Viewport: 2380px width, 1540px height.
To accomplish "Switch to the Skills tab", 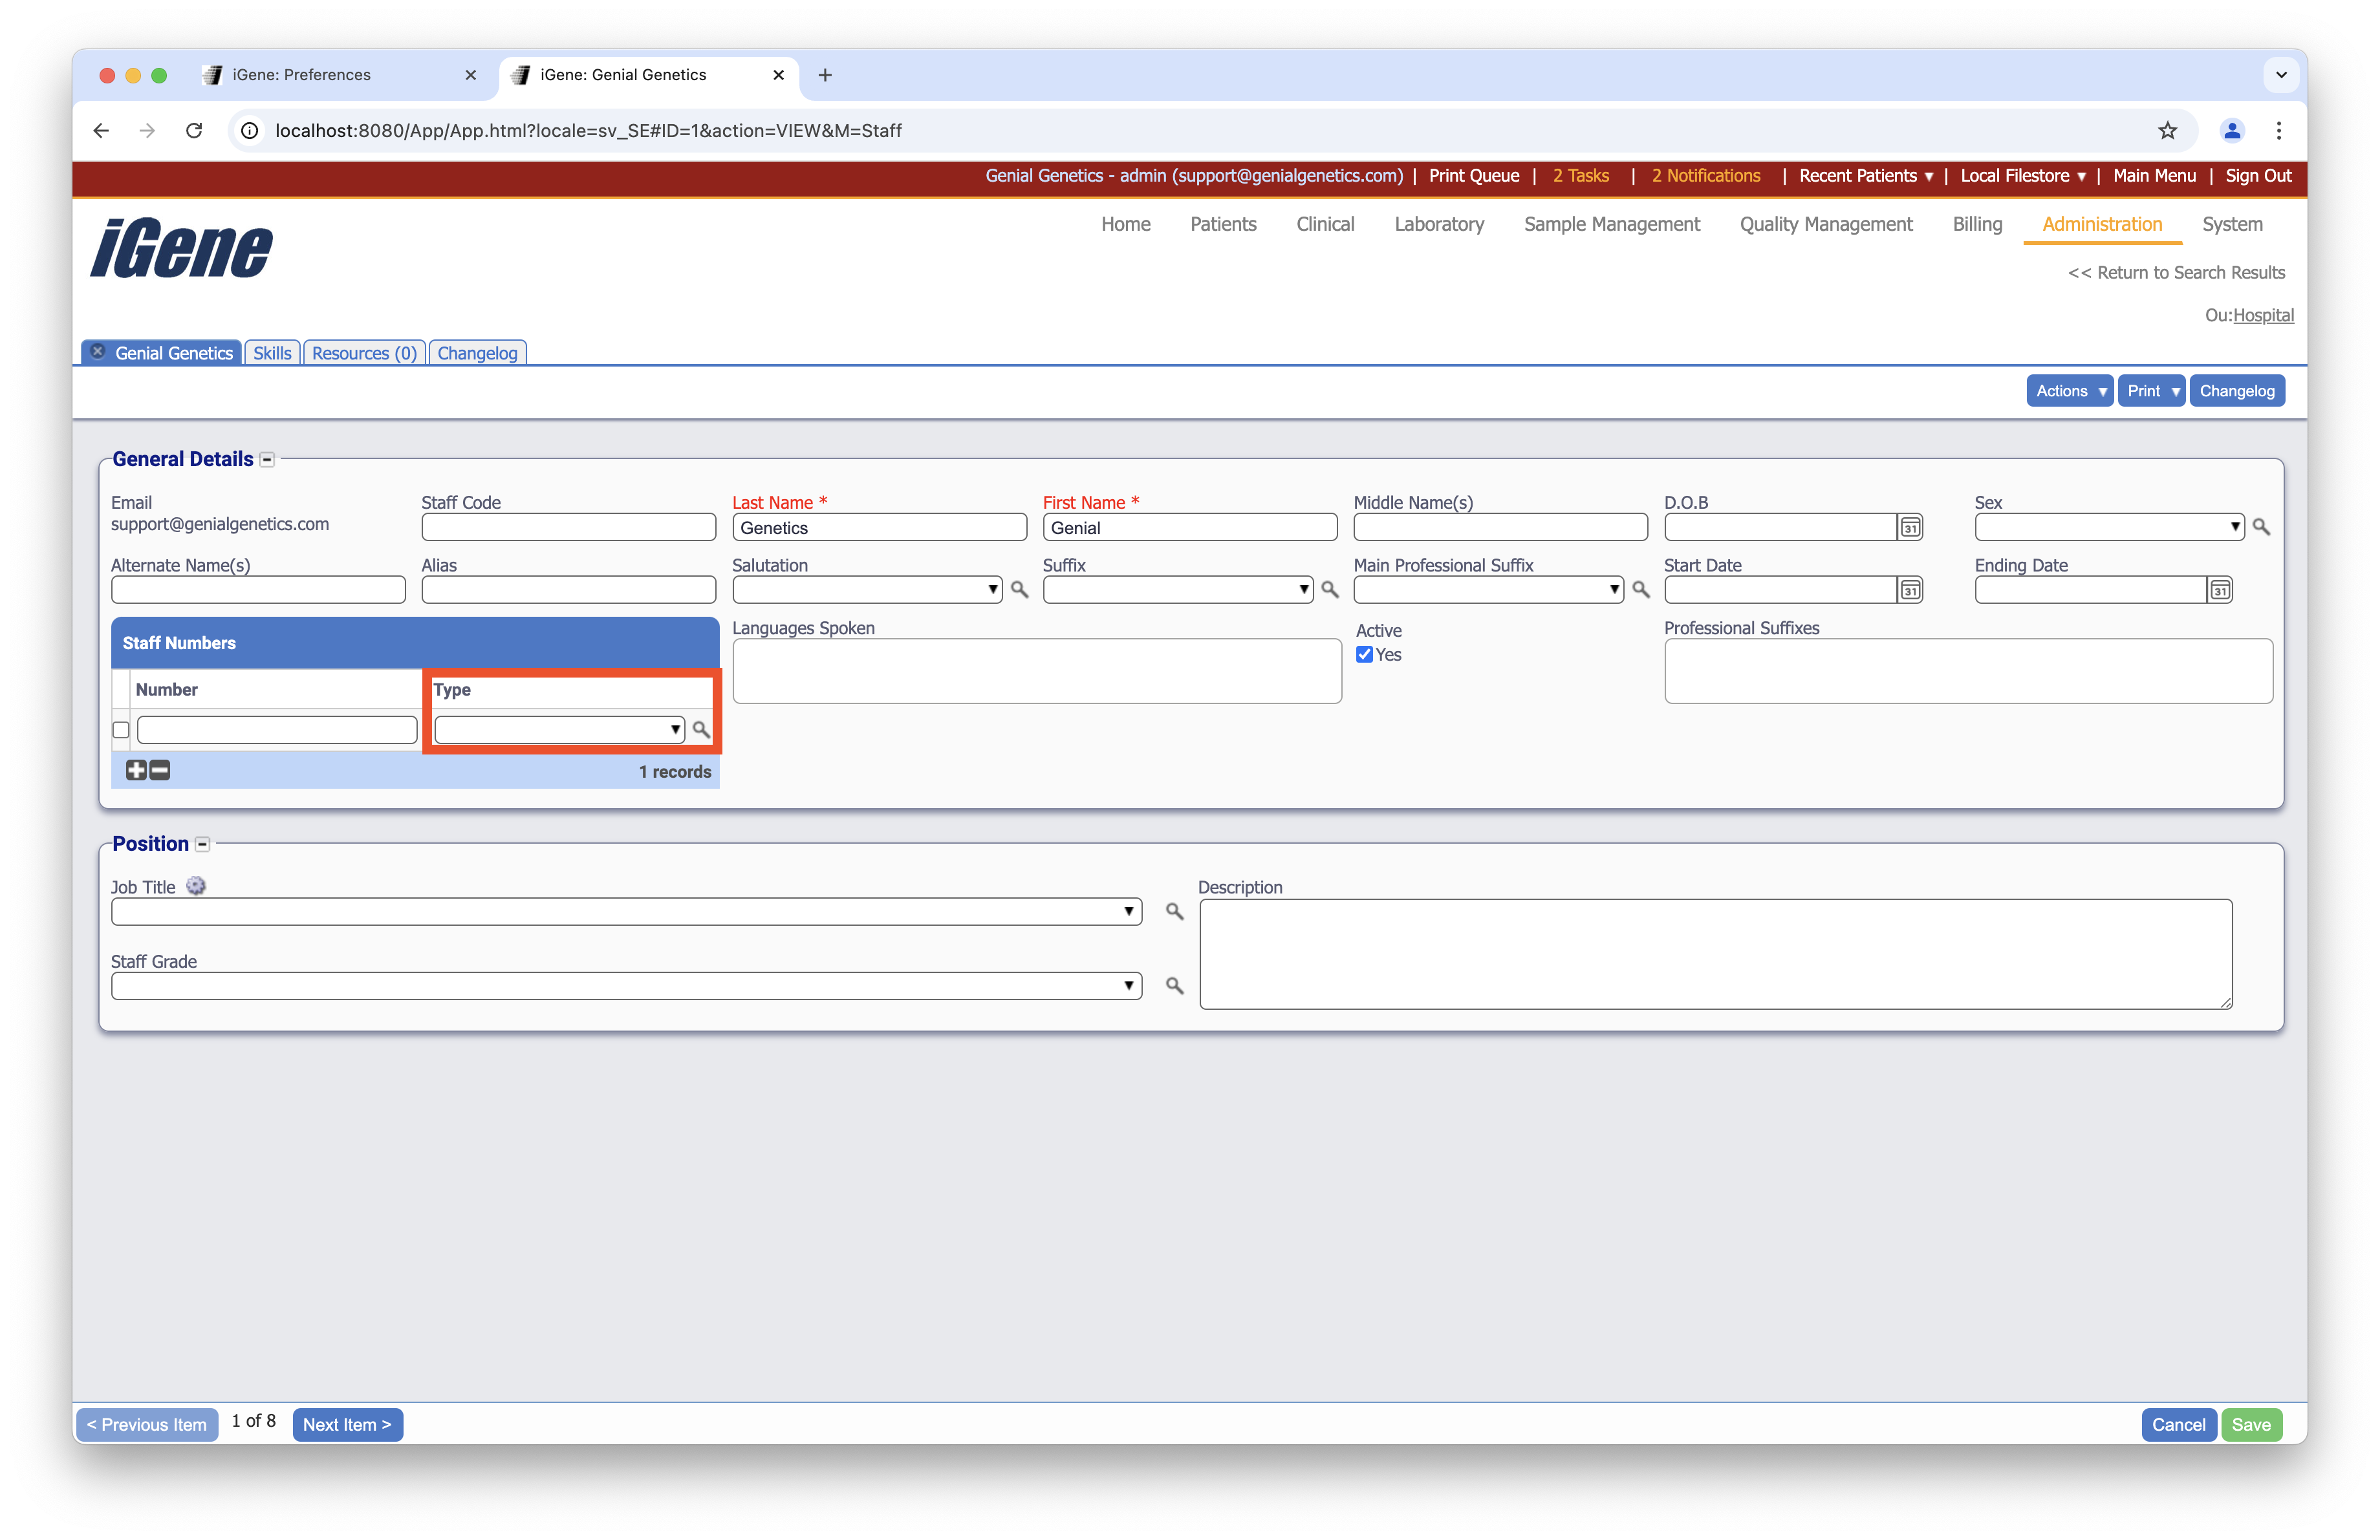I will pyautogui.click(x=272, y=353).
